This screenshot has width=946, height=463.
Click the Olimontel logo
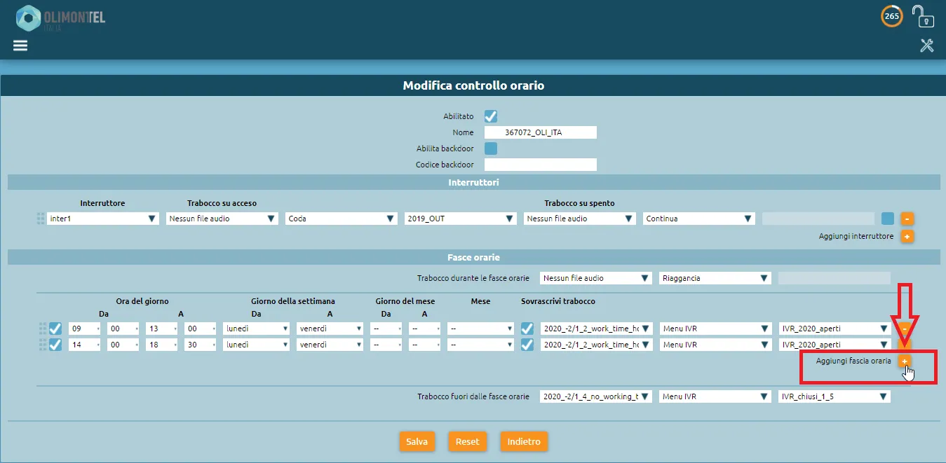point(60,18)
